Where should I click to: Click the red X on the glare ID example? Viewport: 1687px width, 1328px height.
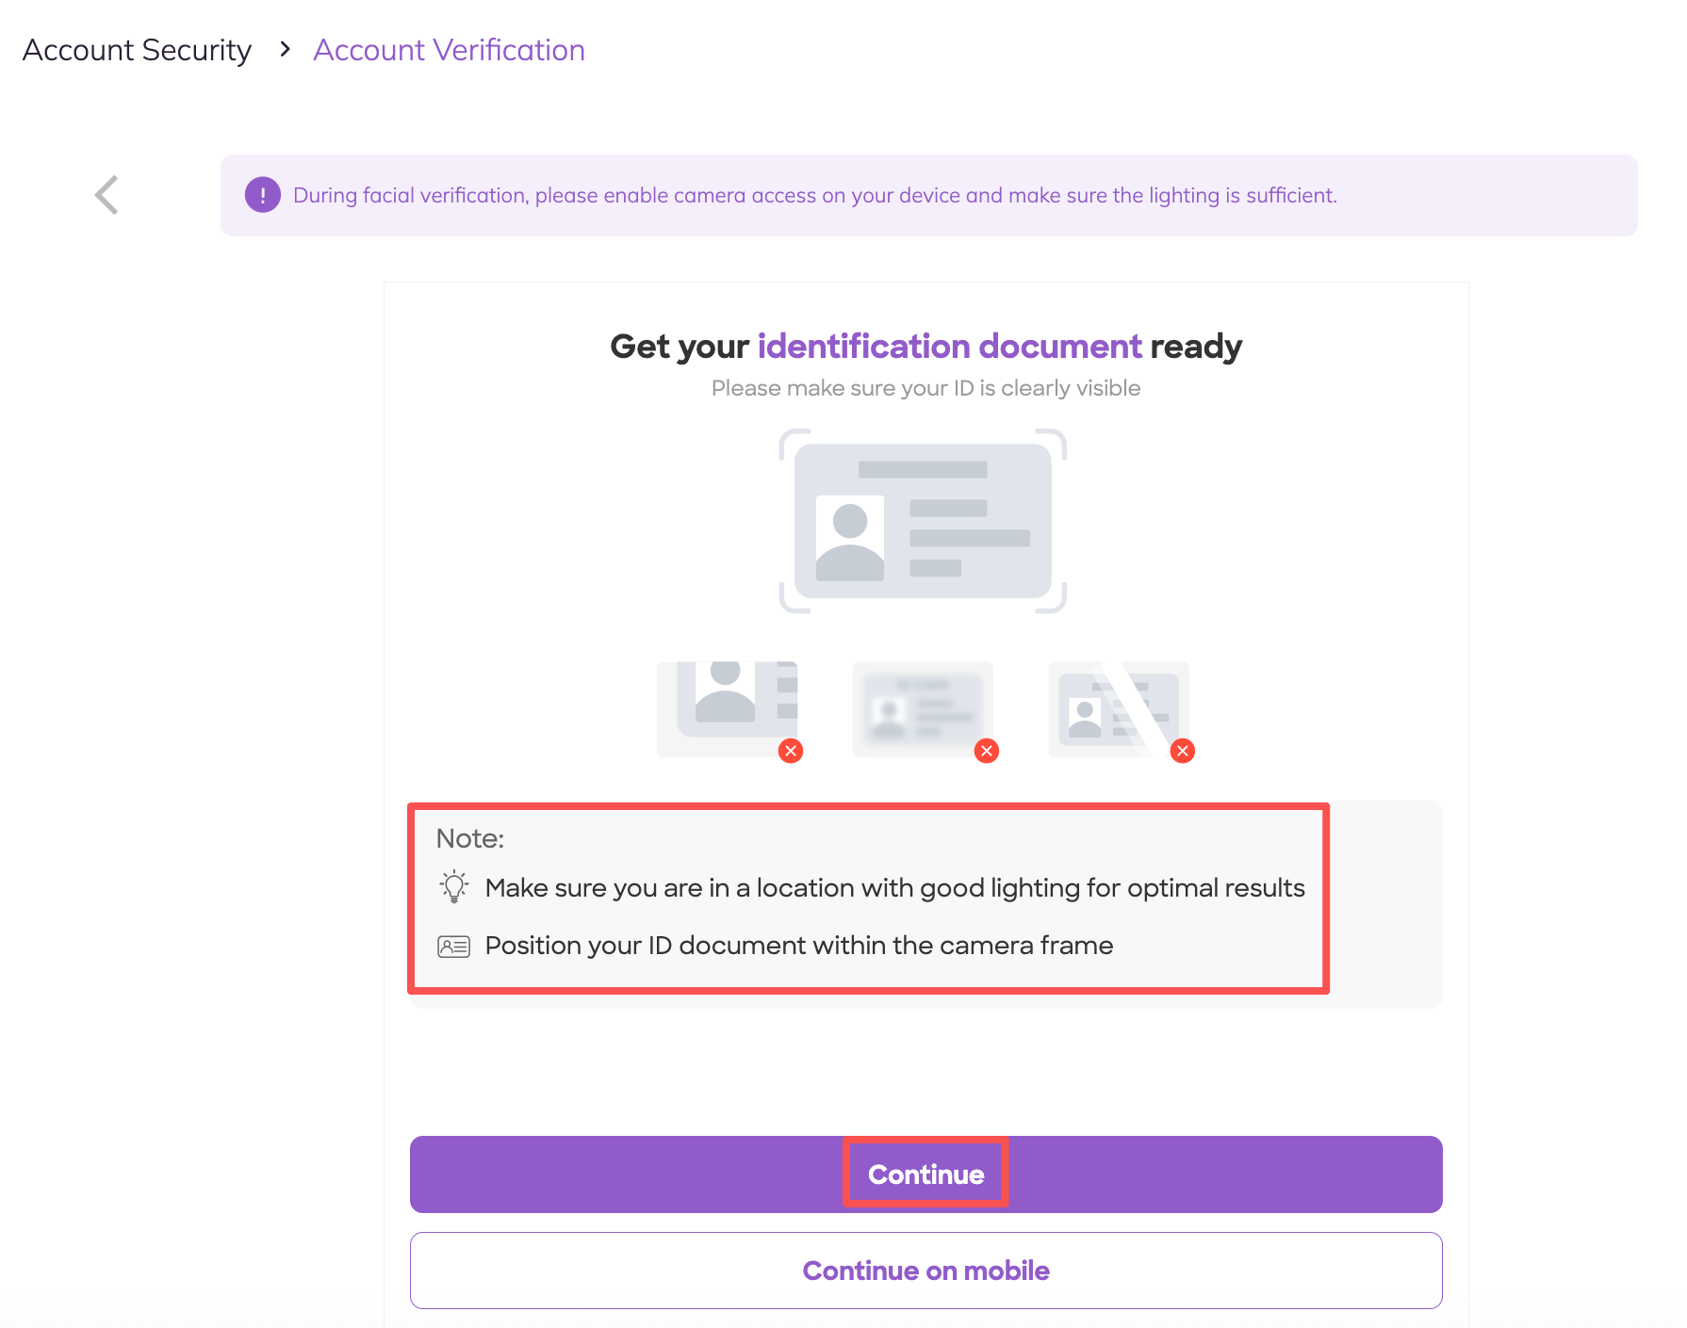tap(1183, 751)
